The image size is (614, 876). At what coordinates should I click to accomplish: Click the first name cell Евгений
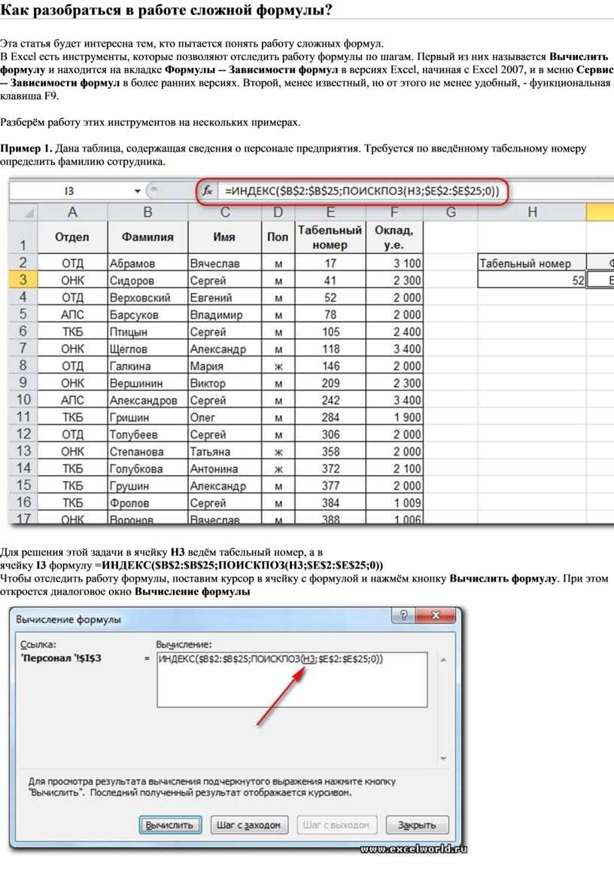pos(225,298)
